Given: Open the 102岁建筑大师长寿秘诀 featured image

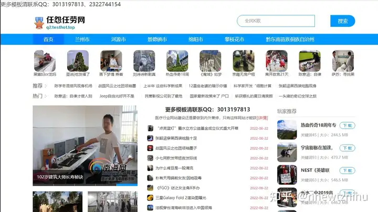Looking at the screenshot, I should point(85,145).
